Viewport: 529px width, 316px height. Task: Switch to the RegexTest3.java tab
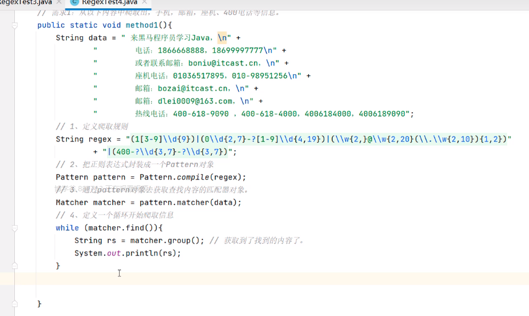click(26, 2)
